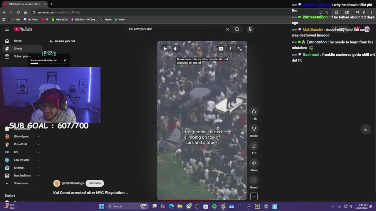Open the Remix option
Viewport: 376px width, 211px height.
pyautogui.click(x=254, y=180)
